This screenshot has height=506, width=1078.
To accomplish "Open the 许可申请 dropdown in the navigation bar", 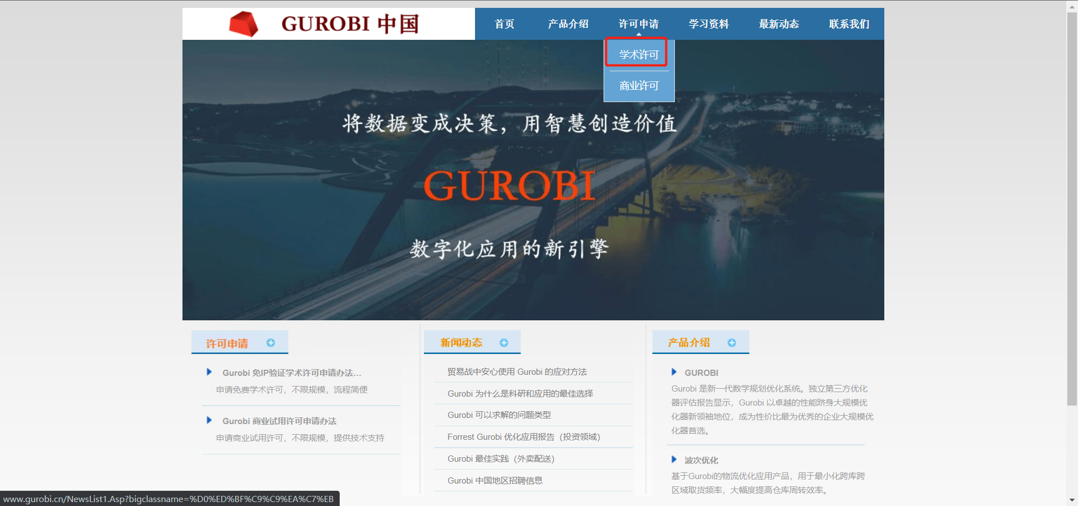I will tap(638, 24).
